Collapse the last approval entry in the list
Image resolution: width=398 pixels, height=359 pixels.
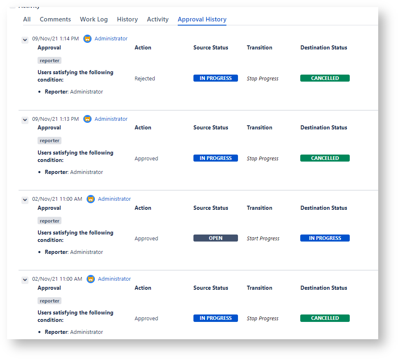click(x=25, y=280)
